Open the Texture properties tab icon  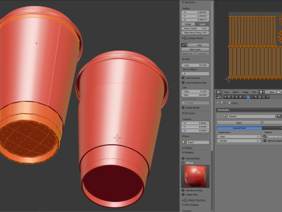[260, 97]
